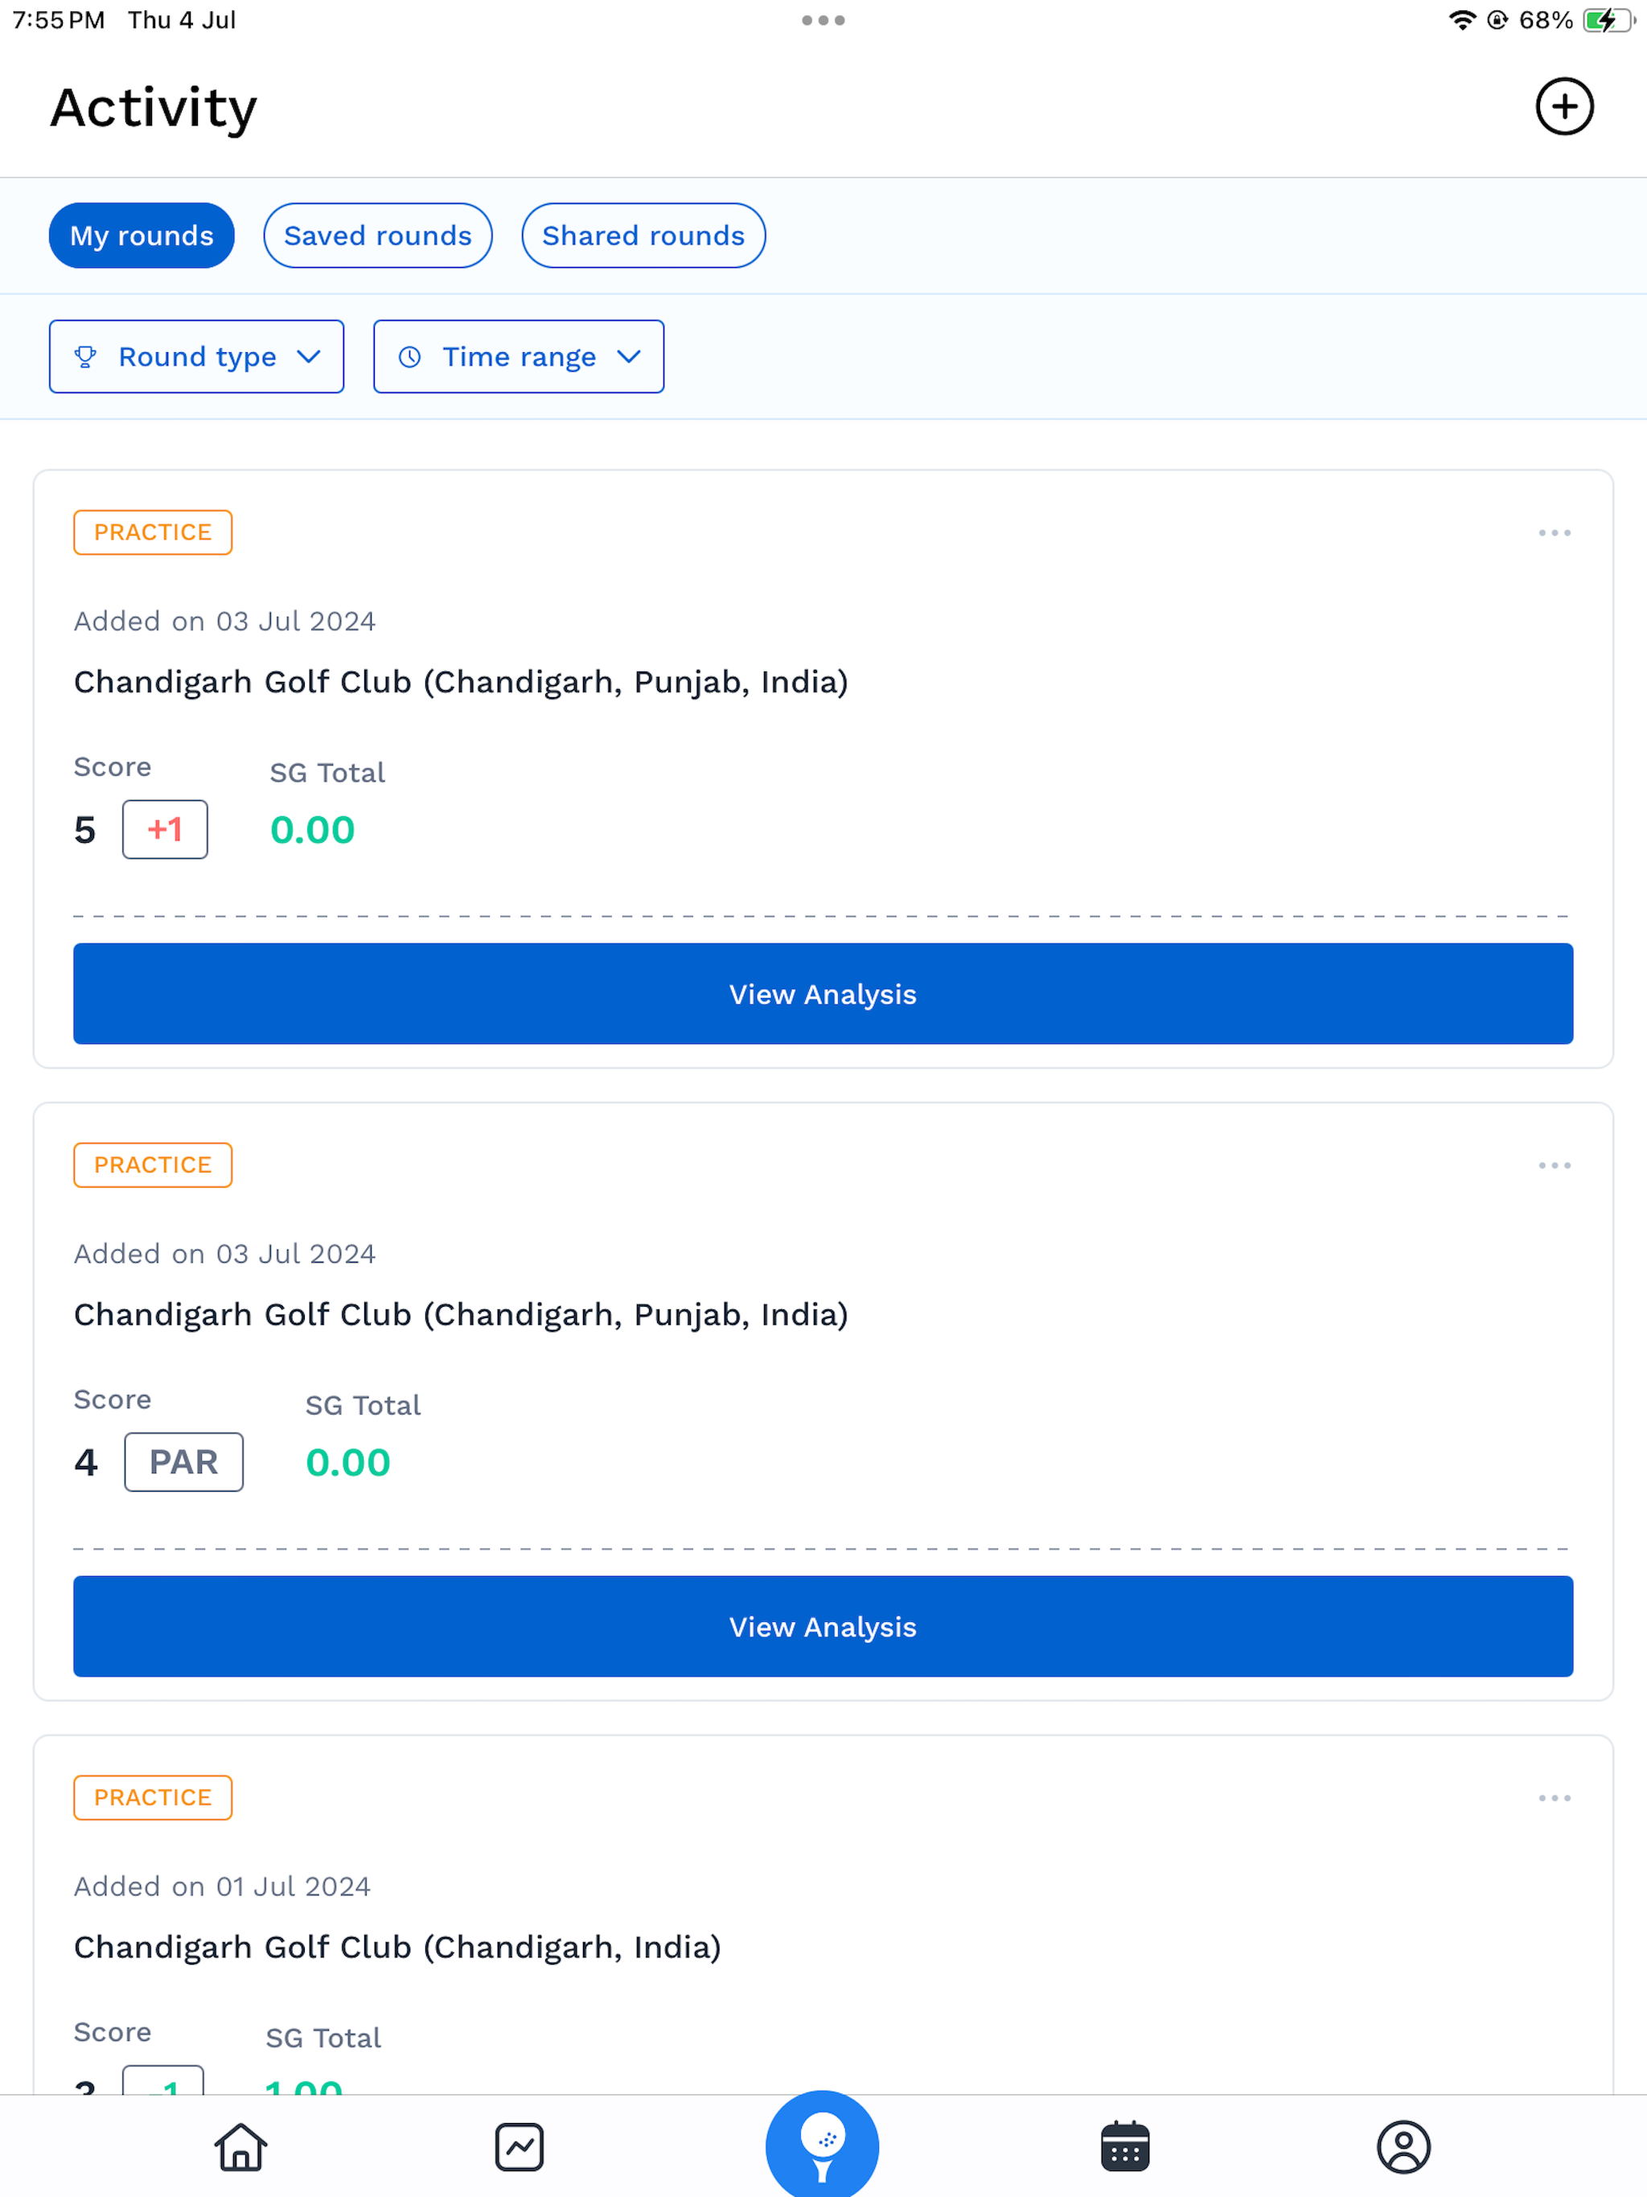View Analysis for the PAR score round
Image resolution: width=1647 pixels, height=2197 pixels.
point(823,1627)
